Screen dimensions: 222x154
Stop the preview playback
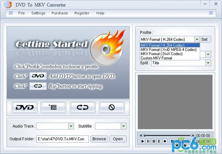165,141
